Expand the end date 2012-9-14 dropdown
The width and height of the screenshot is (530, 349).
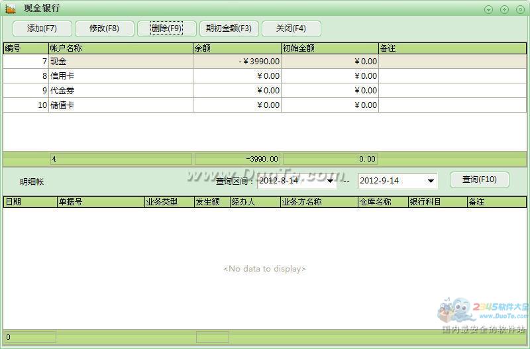click(431, 181)
